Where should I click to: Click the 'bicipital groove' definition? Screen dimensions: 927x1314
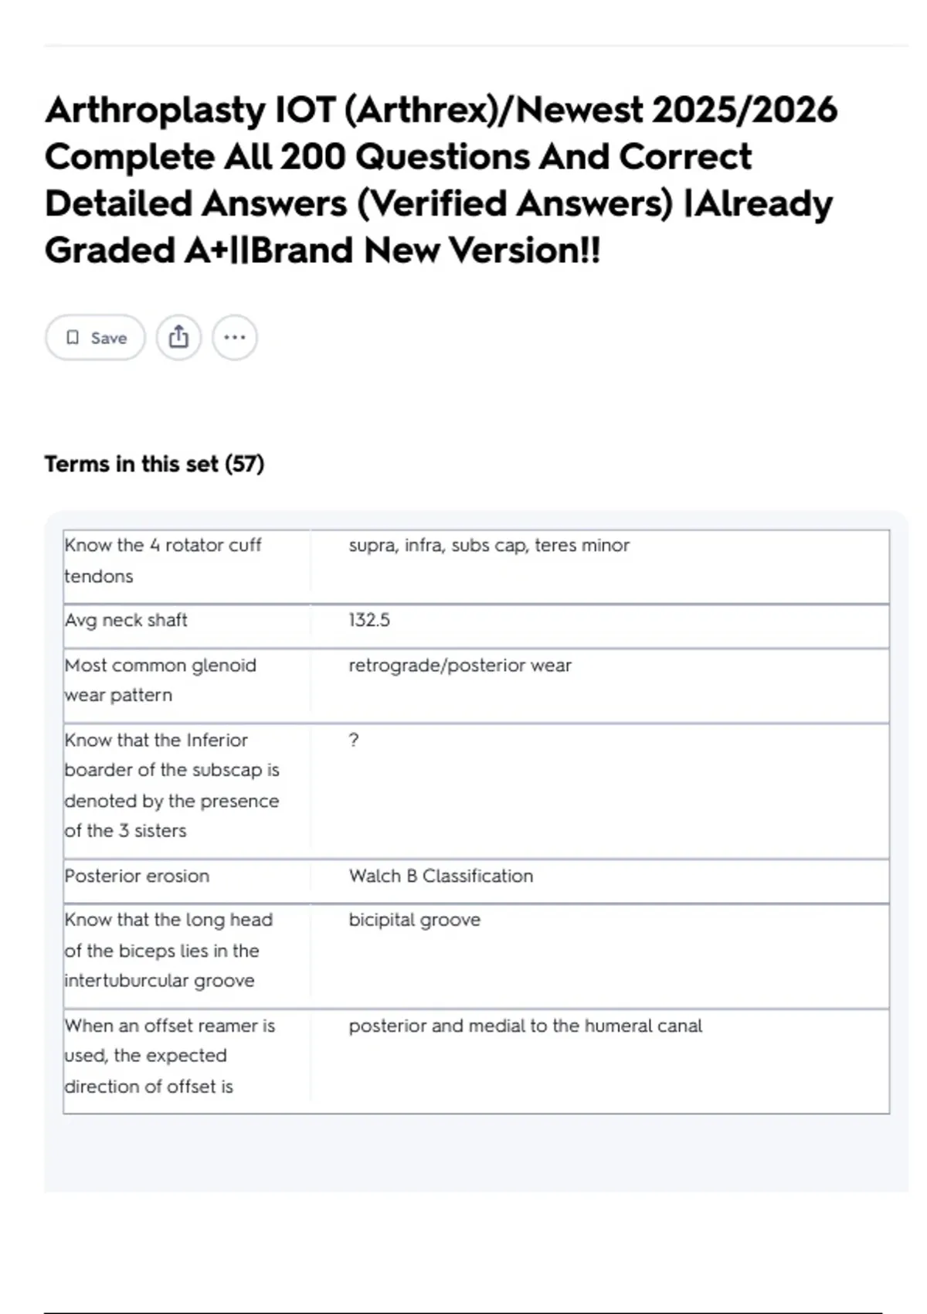click(x=415, y=920)
